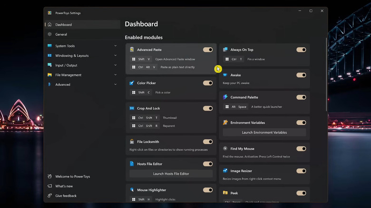Click the "Pin a window" shortcut text

coord(256,59)
